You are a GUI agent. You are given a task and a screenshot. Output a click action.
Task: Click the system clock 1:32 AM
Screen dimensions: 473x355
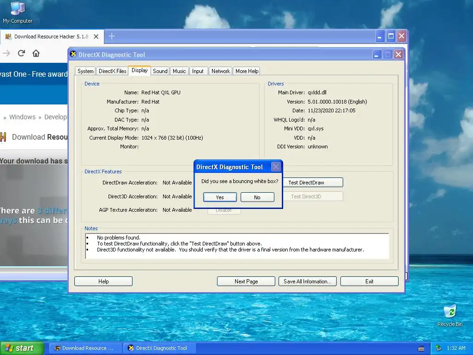tap(456, 348)
